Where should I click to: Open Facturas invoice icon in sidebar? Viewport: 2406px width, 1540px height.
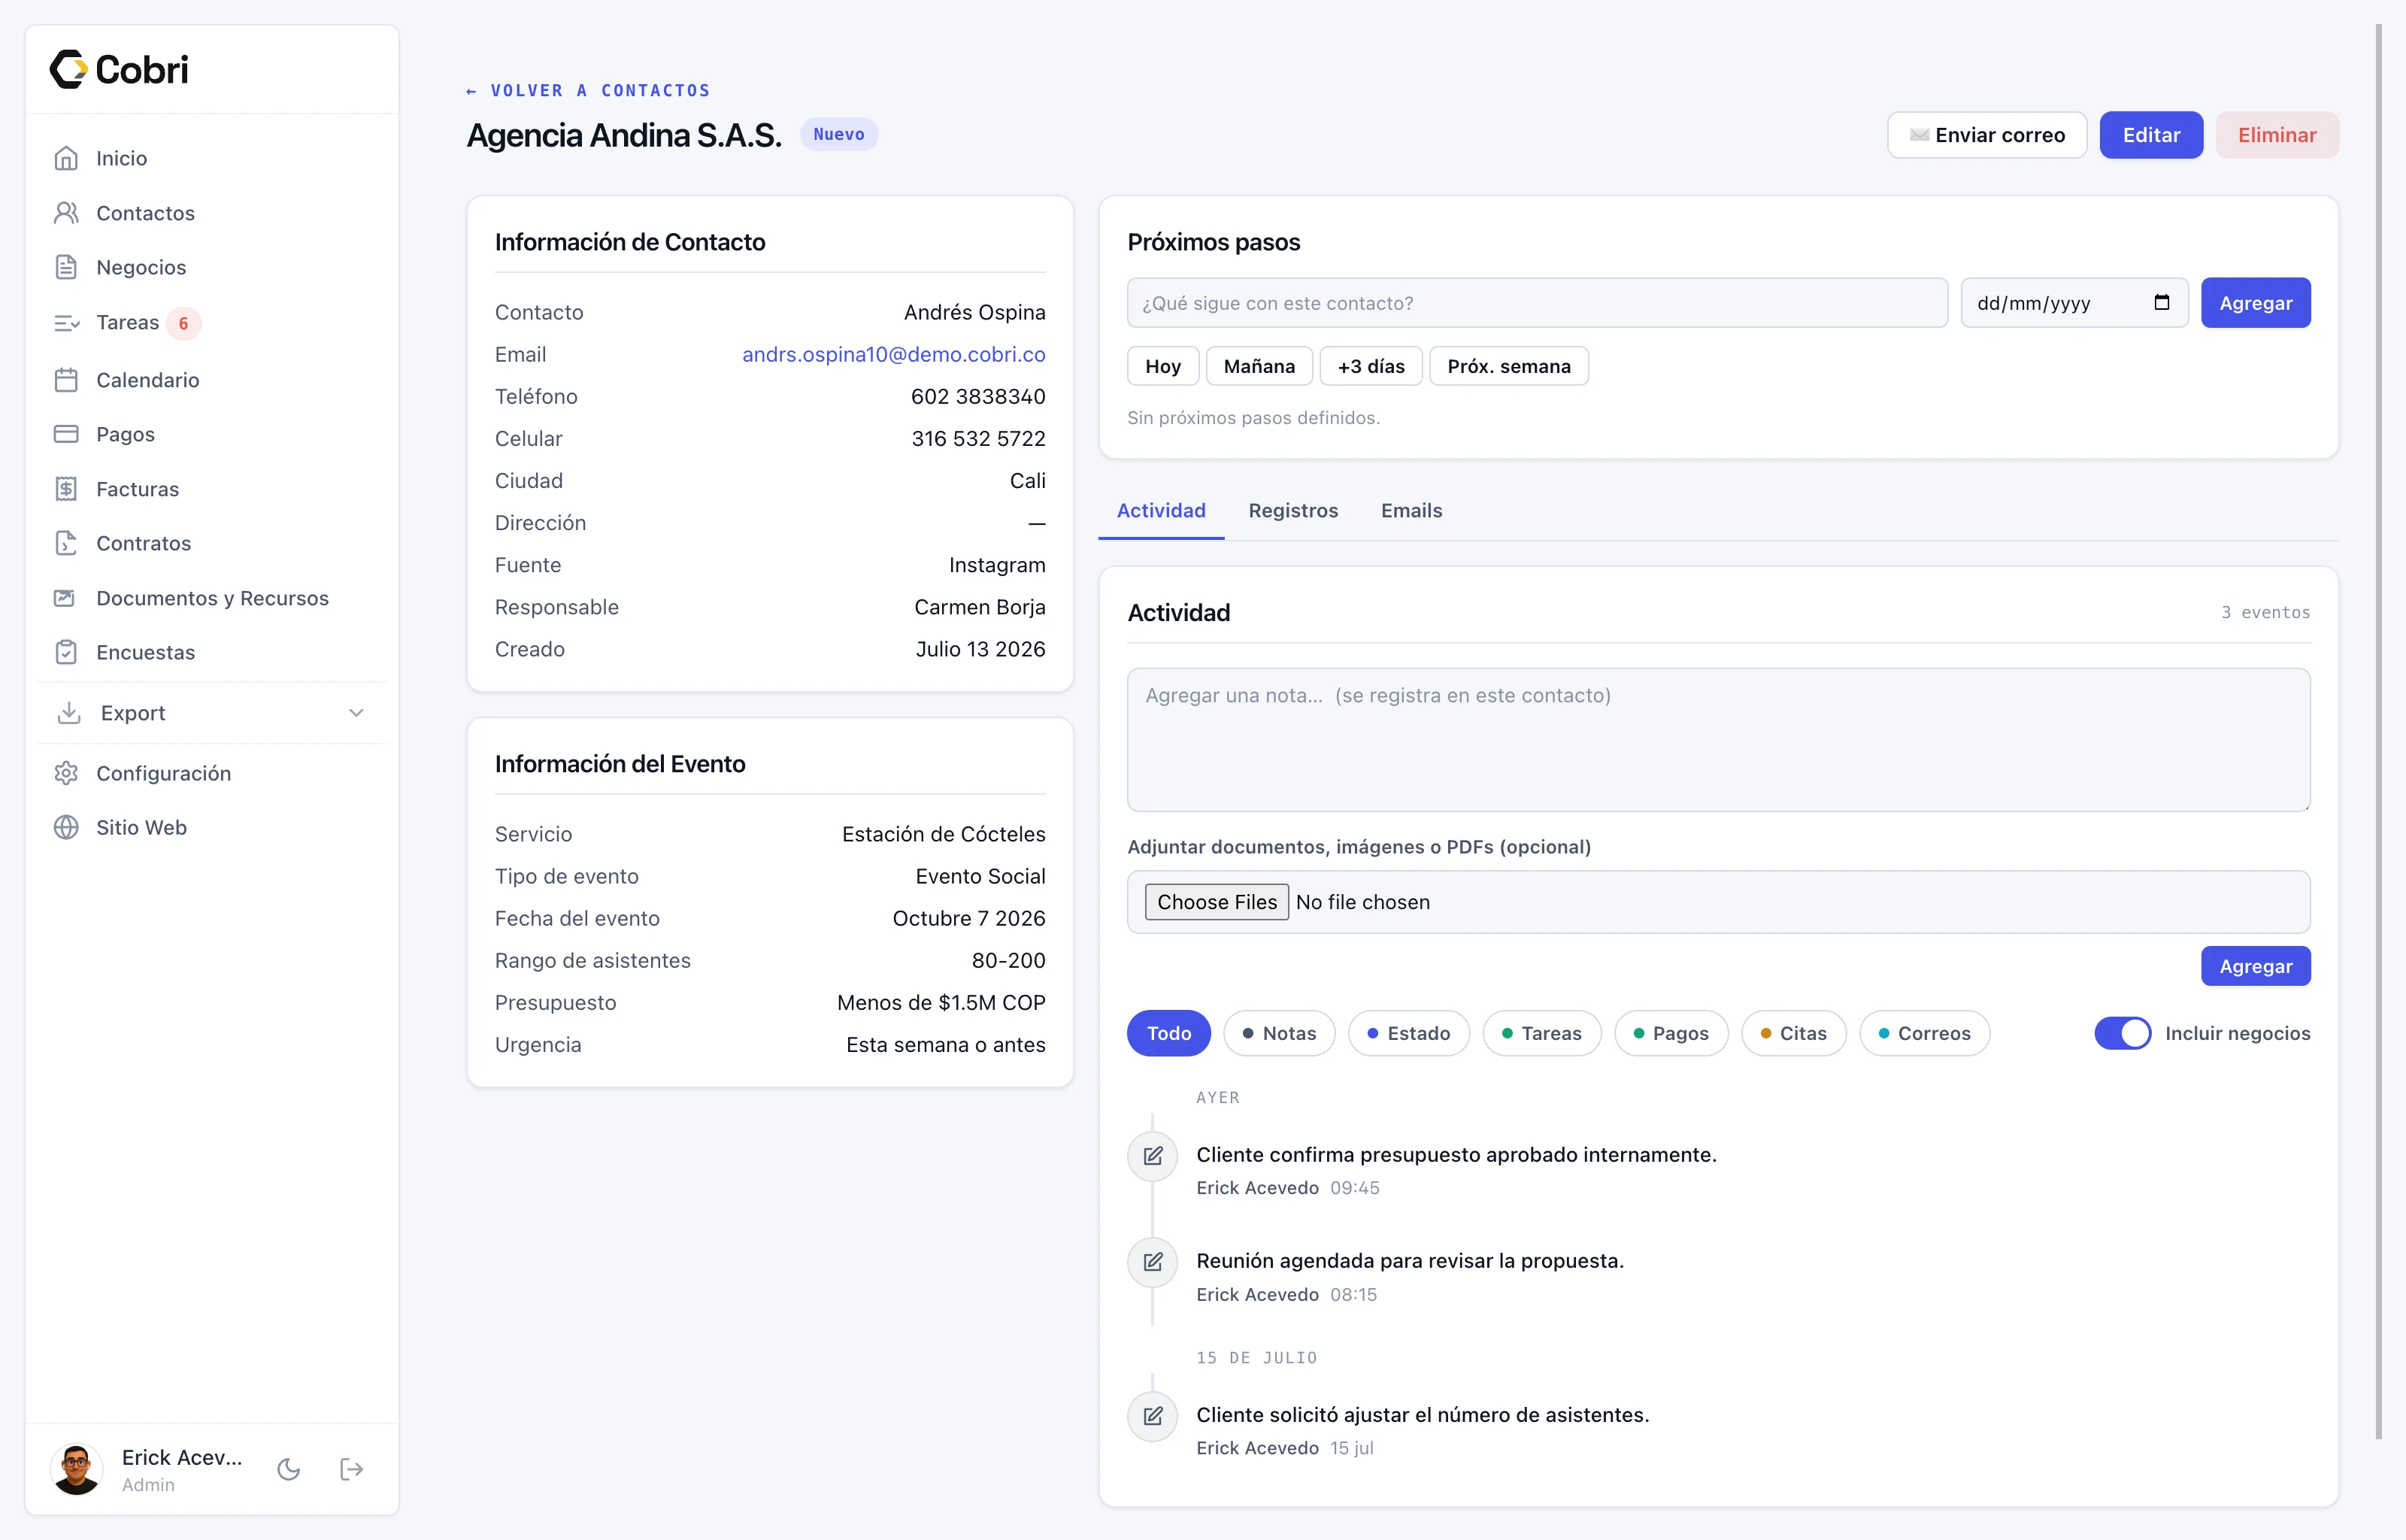(x=66, y=489)
